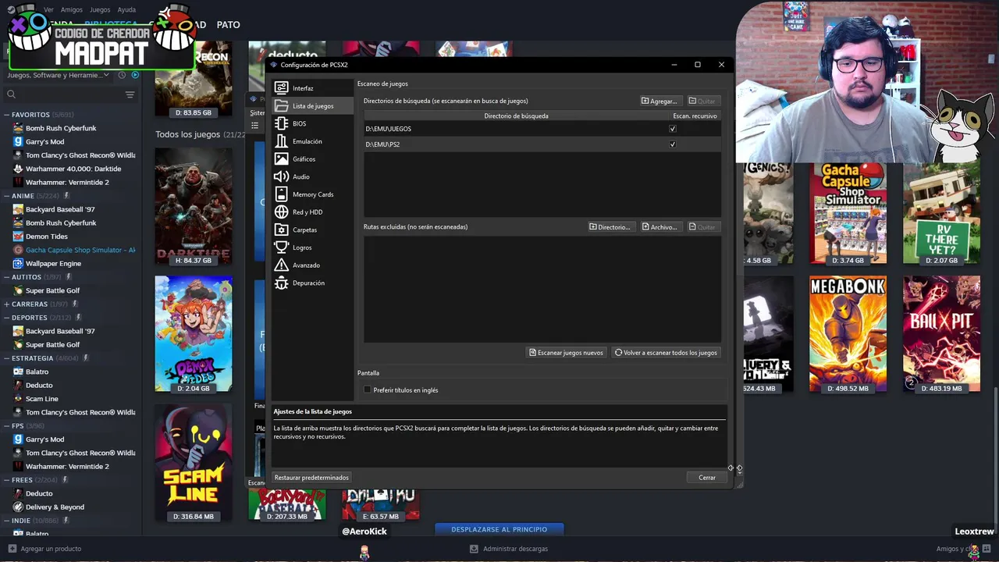Open Gacha Capsule Shop Simulator cover

tap(848, 214)
